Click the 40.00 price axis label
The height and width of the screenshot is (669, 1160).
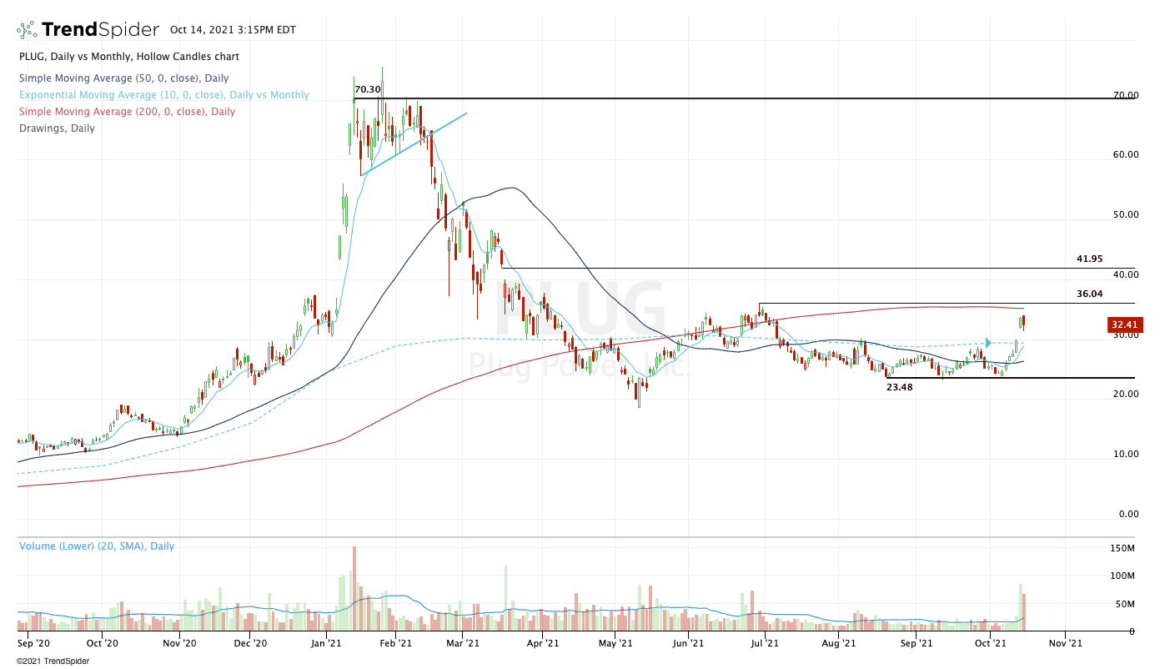pyautogui.click(x=1125, y=274)
